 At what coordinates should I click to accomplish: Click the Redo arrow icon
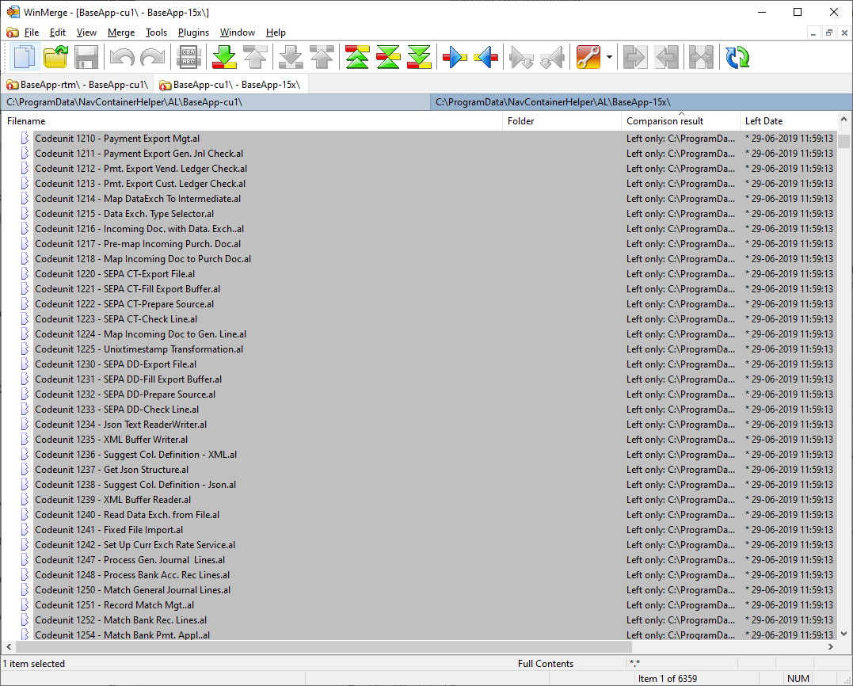153,57
